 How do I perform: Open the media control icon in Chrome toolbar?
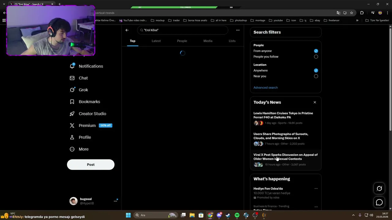373,13
